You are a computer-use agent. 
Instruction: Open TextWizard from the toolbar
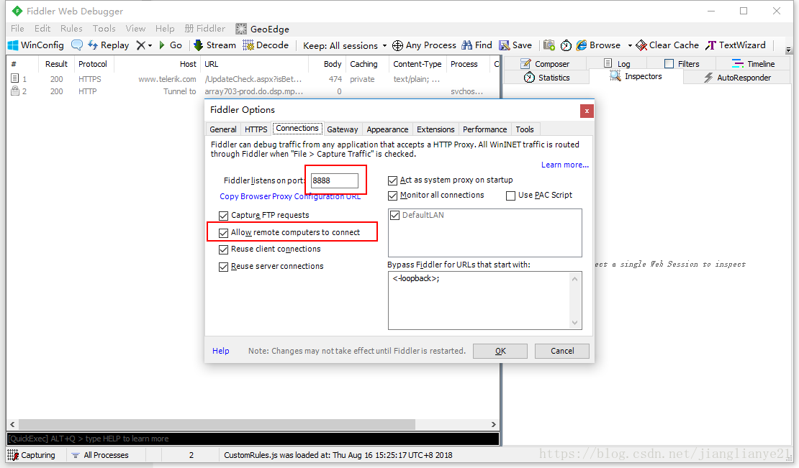[736, 45]
